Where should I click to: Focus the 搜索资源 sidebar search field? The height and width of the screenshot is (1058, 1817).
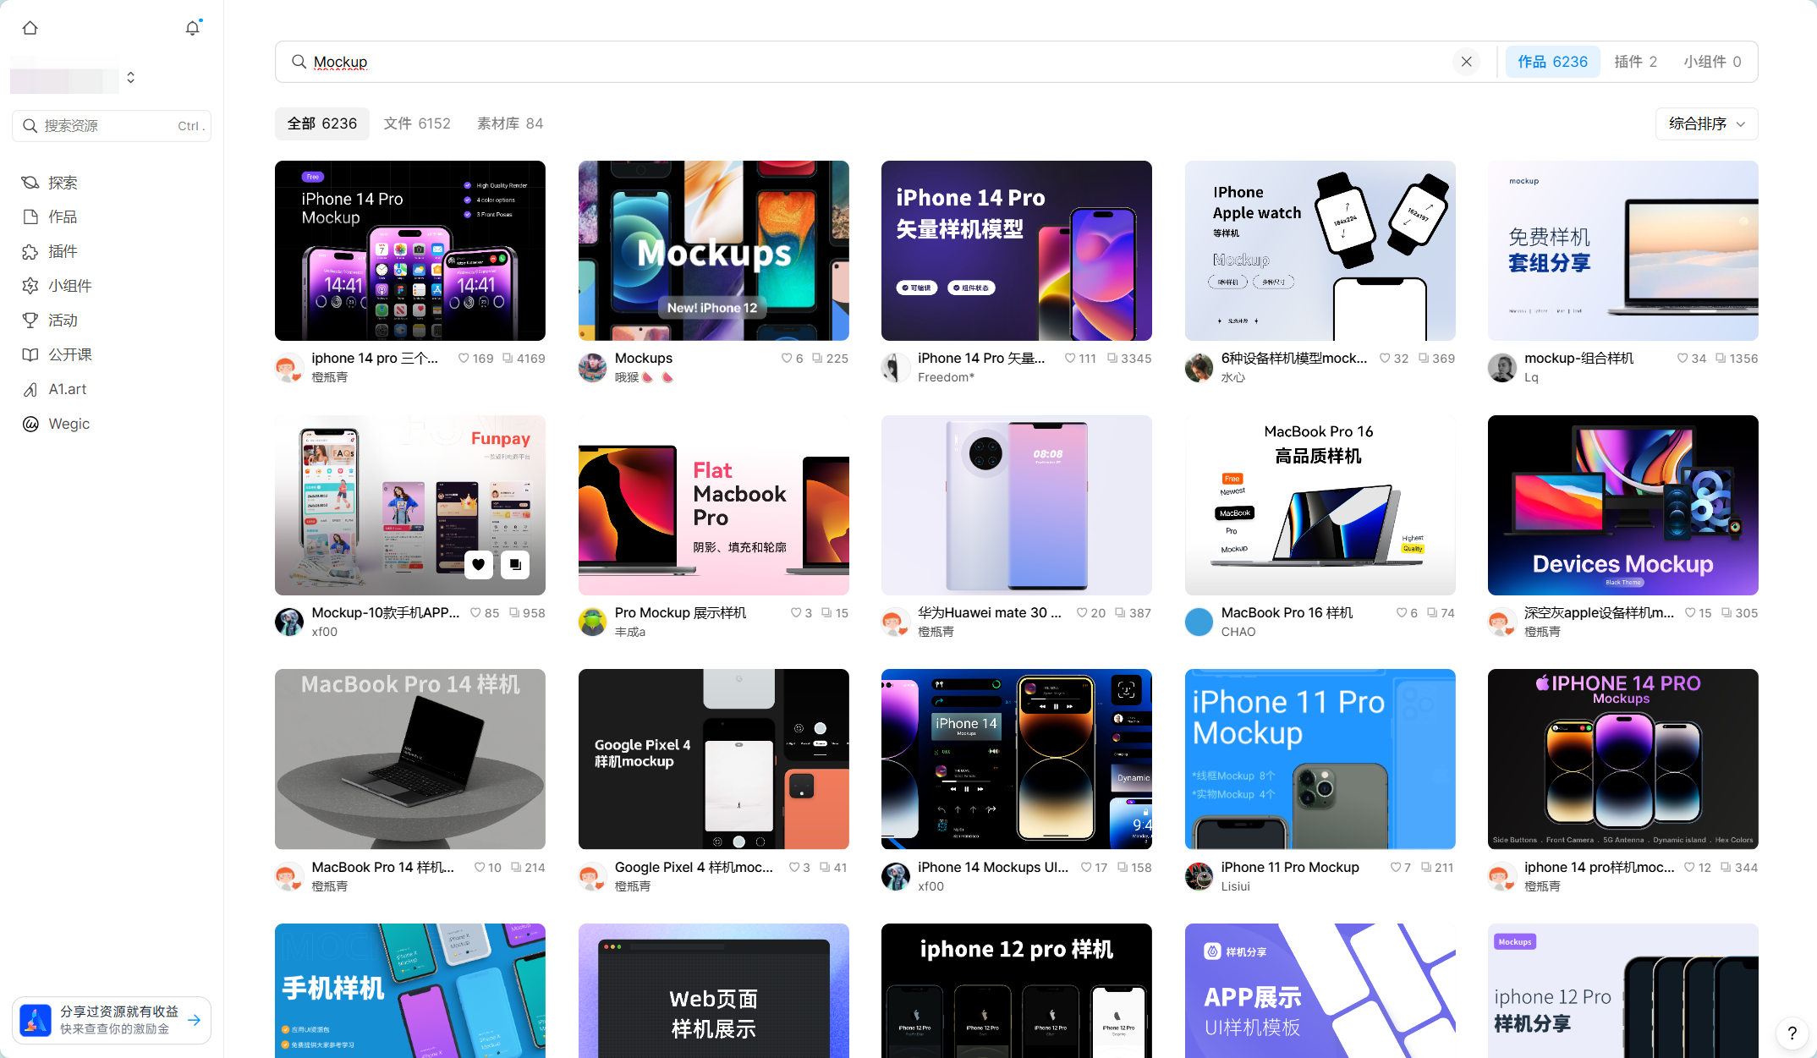point(112,126)
